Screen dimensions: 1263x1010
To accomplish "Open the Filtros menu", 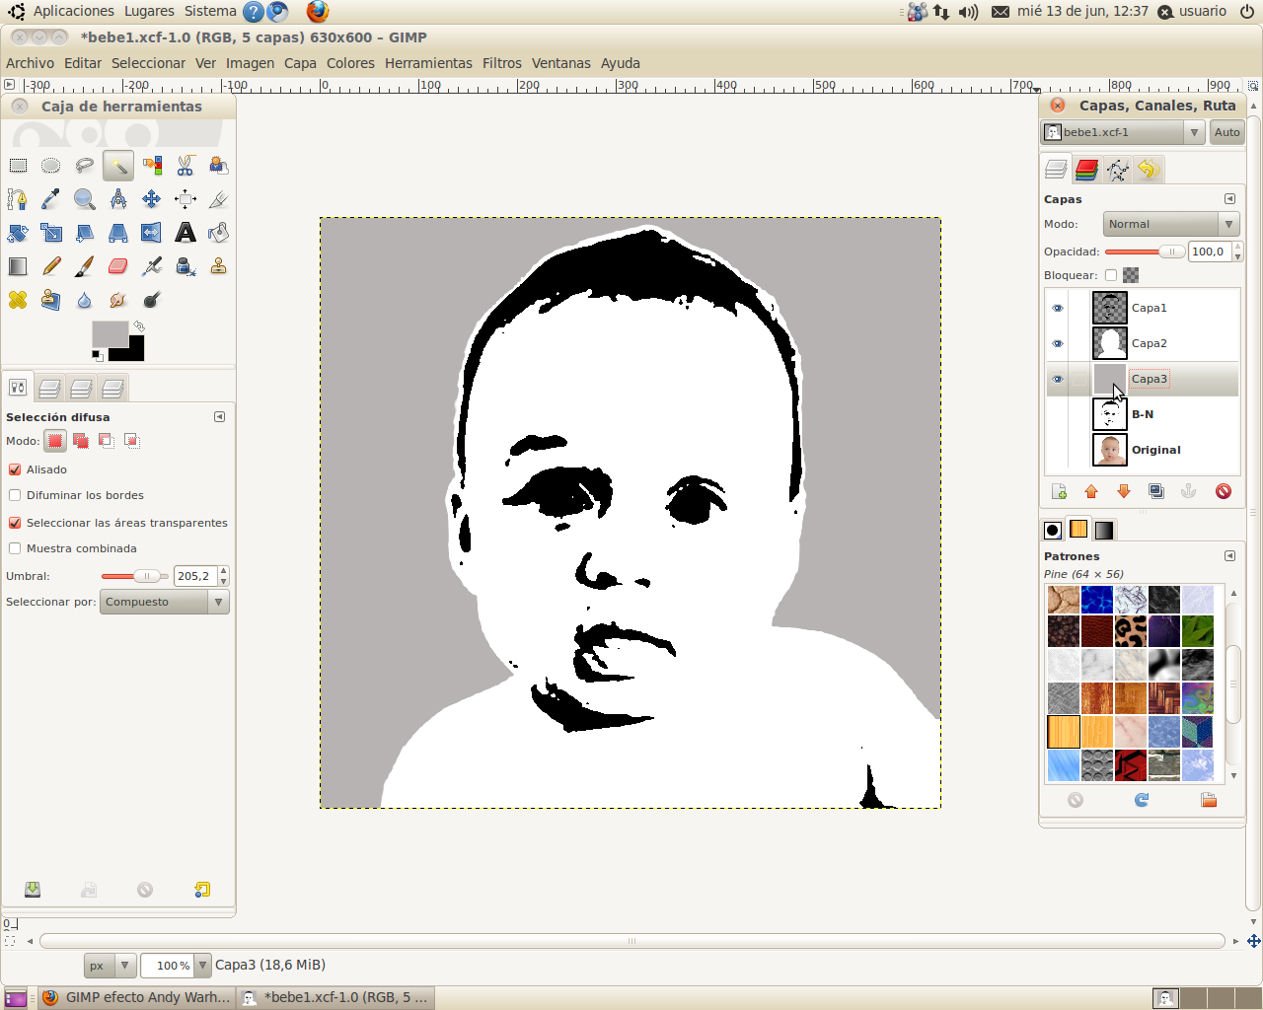I will coord(501,62).
